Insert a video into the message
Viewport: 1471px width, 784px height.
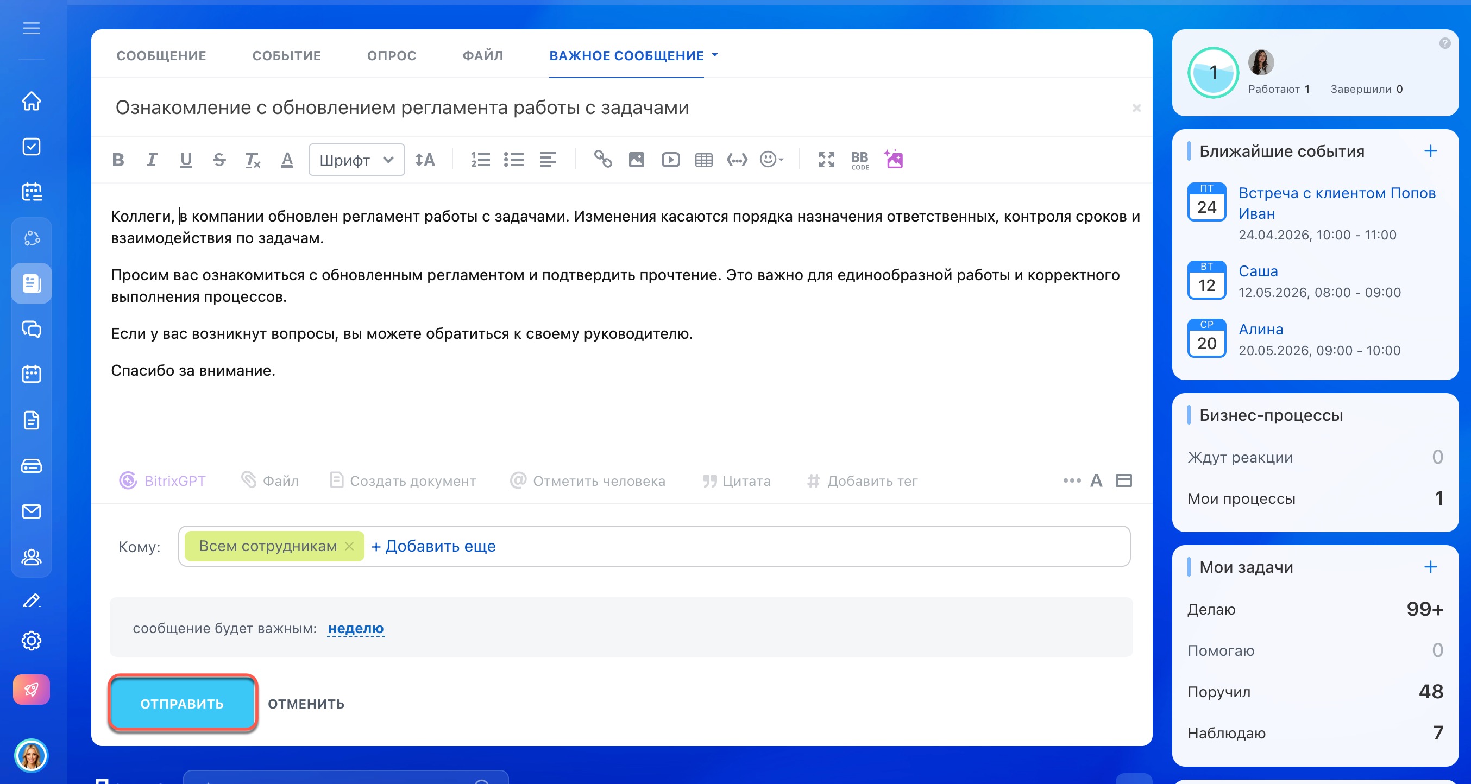click(670, 160)
